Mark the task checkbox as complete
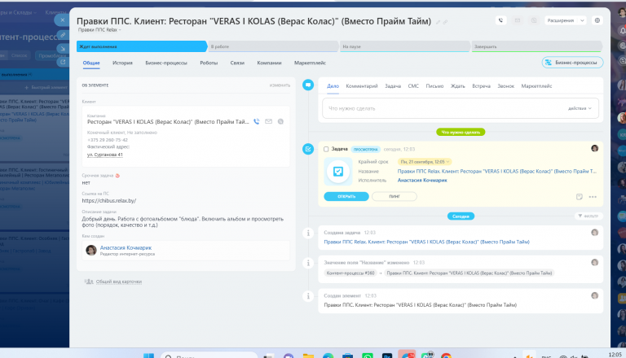Viewport: 626px width, 358px height. 326,149
